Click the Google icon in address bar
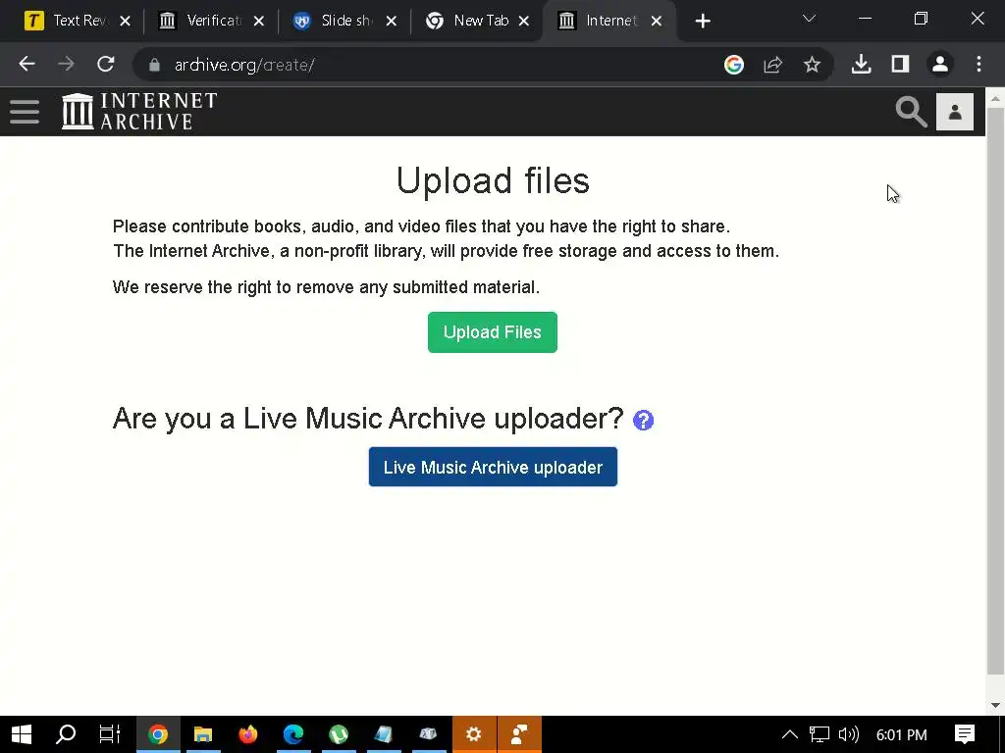This screenshot has width=1005, height=753. (734, 64)
